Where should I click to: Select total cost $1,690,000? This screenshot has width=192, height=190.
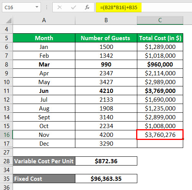click(160, 99)
